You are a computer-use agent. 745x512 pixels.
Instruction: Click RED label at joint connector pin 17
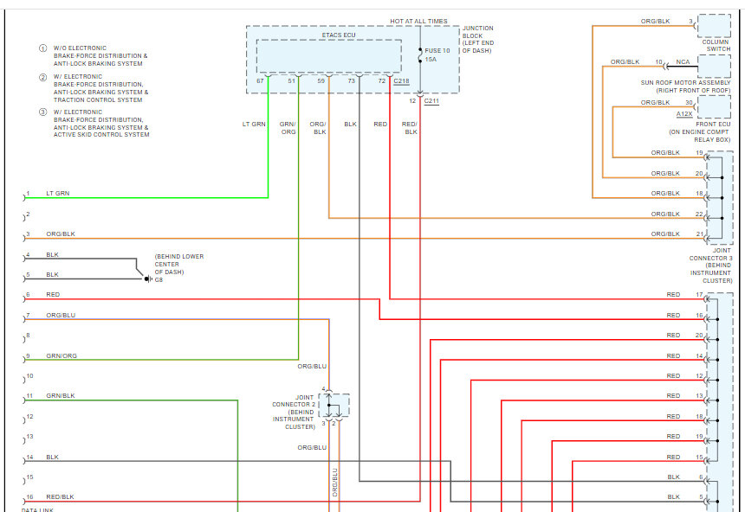(x=673, y=295)
